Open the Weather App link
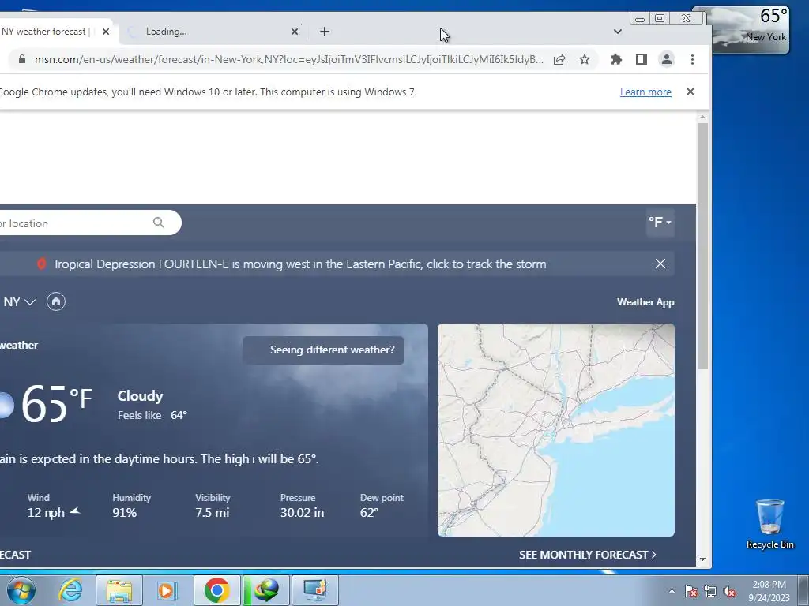The image size is (809, 606). click(x=645, y=302)
